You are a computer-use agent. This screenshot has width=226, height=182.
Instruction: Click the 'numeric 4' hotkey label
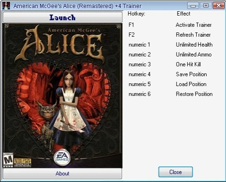click(x=140, y=74)
